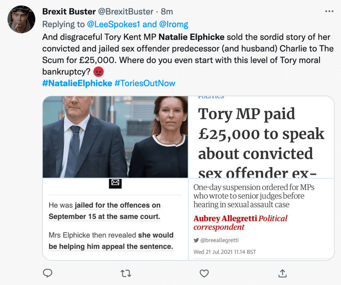The height and width of the screenshot is (285, 341).
Task: Open the #NatalieElphicke hashtag
Action: [77, 83]
